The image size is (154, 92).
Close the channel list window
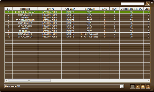click(x=152, y=3)
